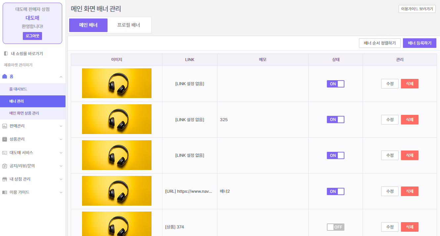The image size is (440, 236).
Task: Click the 내 상점 관리 store icon
Action: click(x=5, y=179)
